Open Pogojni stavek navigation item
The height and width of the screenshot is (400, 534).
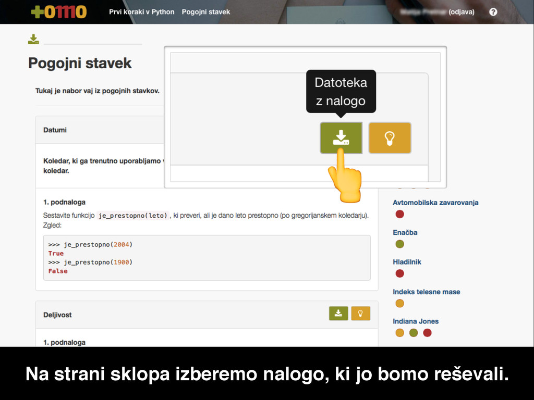(205, 12)
